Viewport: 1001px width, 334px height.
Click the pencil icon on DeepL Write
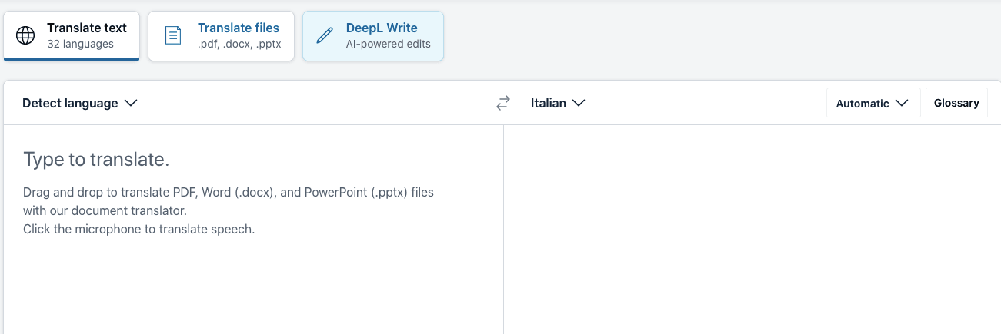point(325,35)
